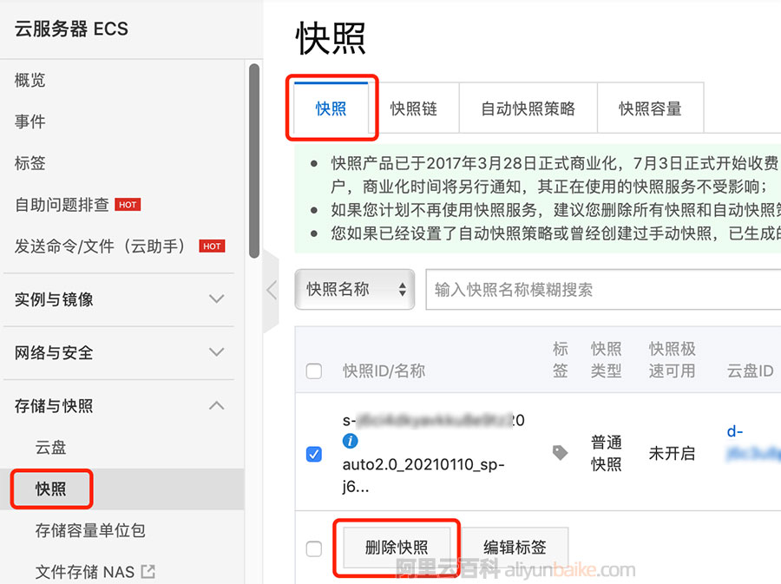Click snapshot name auto2.0_20210110_sp-j6...
781x584 pixels.
(423, 475)
